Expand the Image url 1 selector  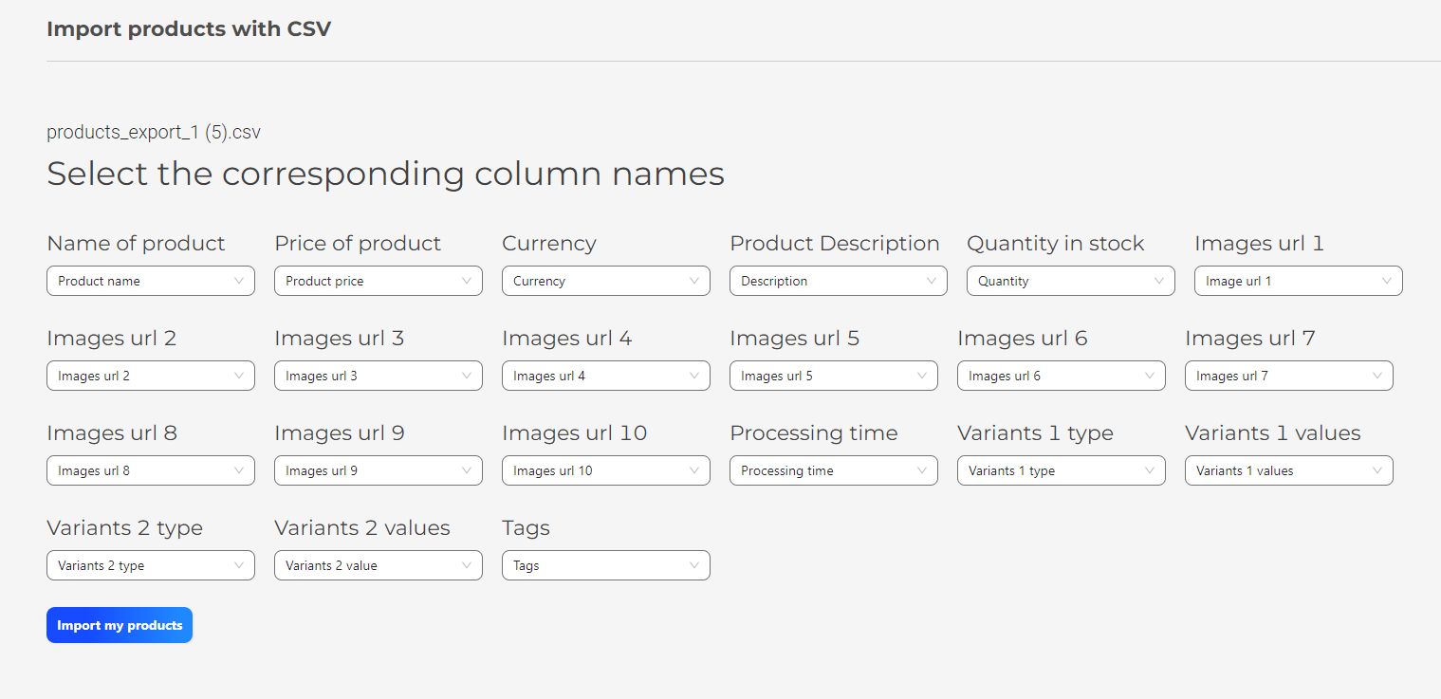click(1298, 281)
